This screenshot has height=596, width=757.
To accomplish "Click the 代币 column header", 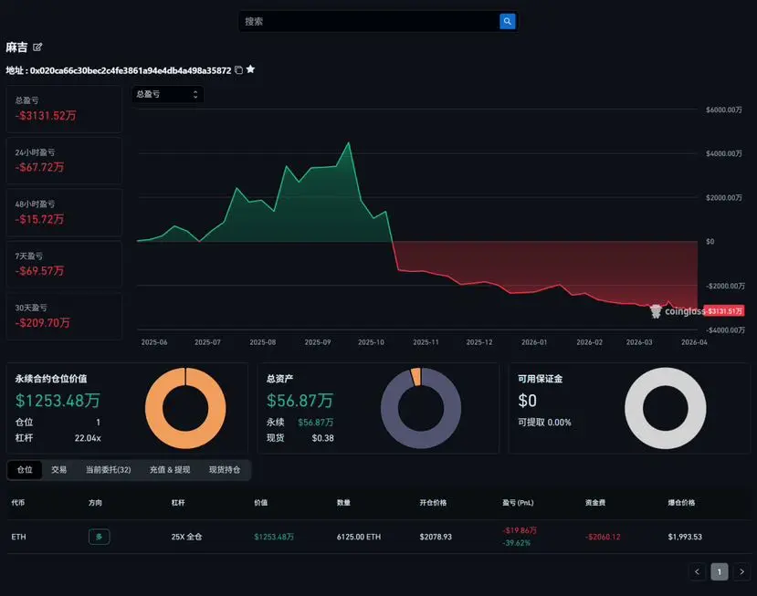I will [18, 502].
